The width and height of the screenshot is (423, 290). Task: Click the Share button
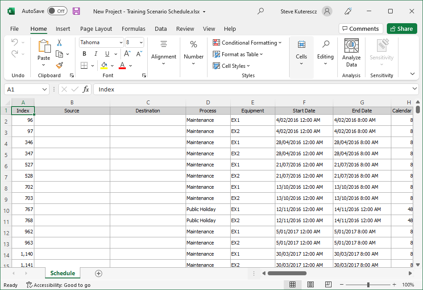[402, 29]
